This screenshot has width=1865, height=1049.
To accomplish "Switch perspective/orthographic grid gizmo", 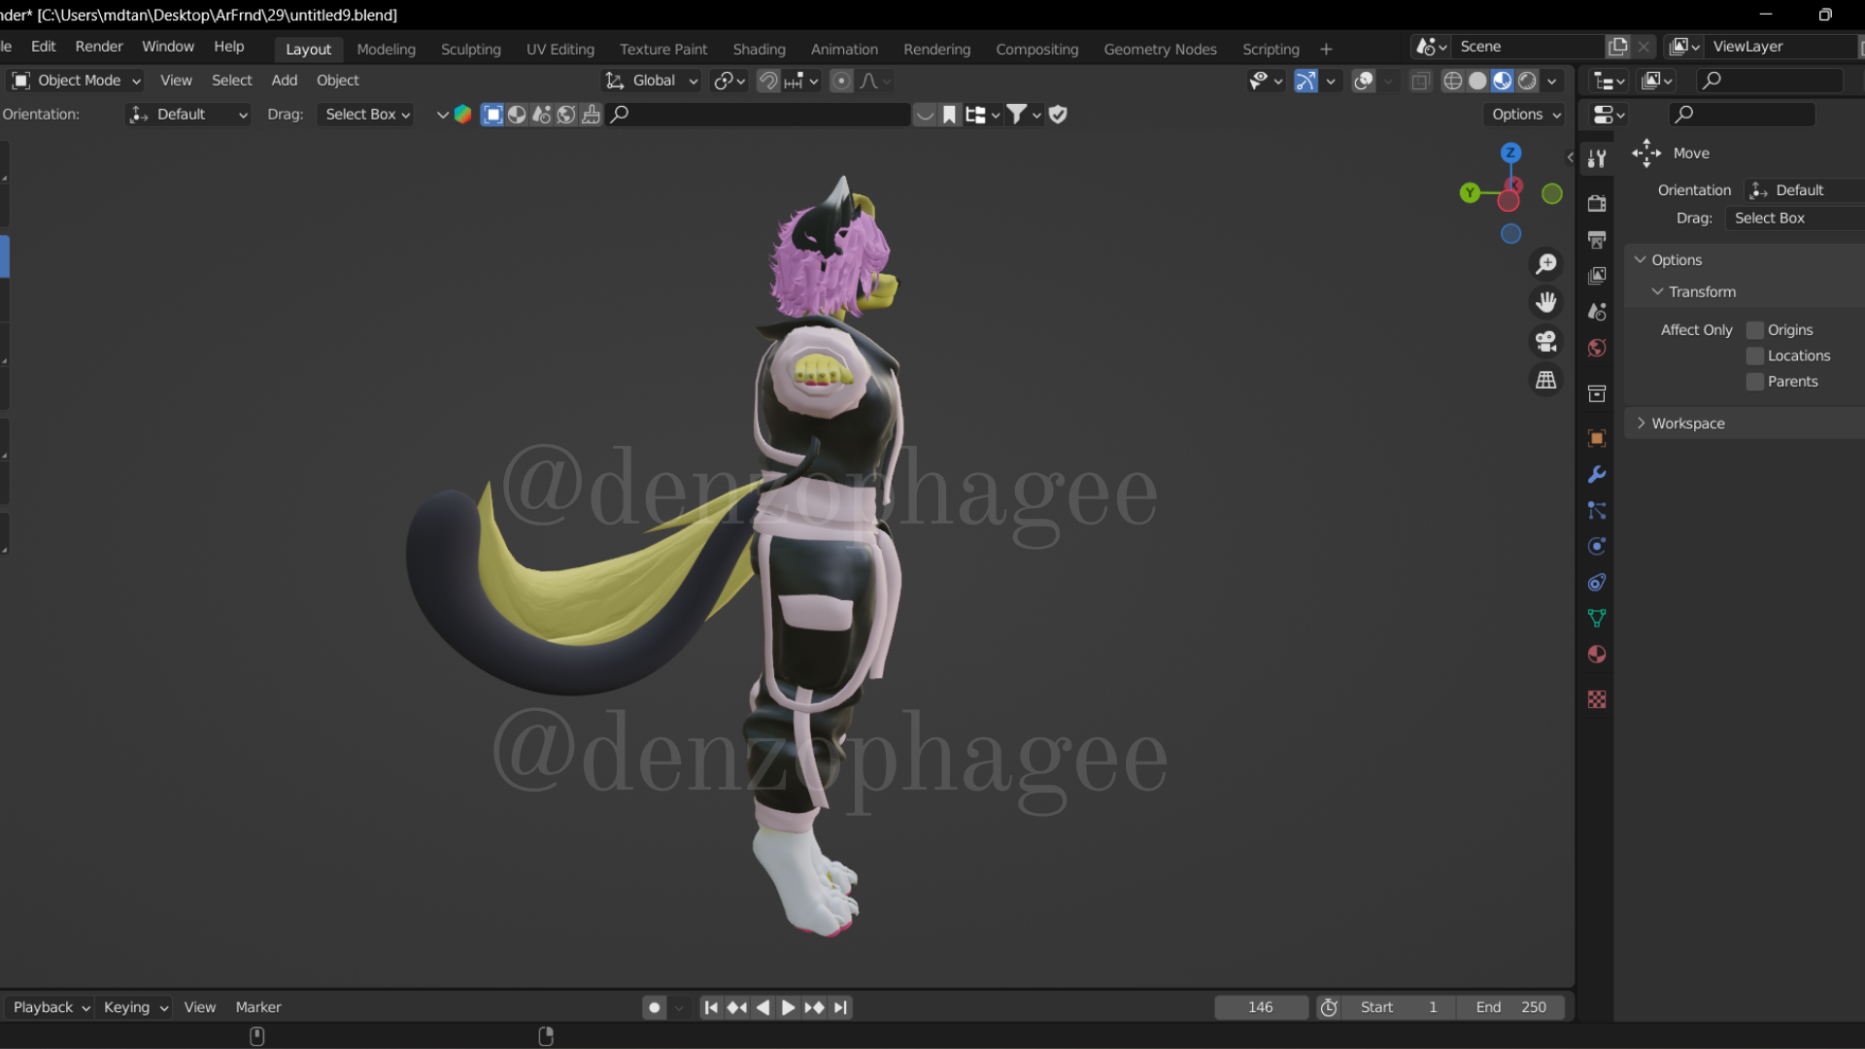I will pyautogui.click(x=1545, y=381).
